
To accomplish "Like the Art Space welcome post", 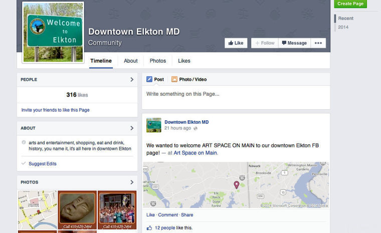I will tap(150, 215).
